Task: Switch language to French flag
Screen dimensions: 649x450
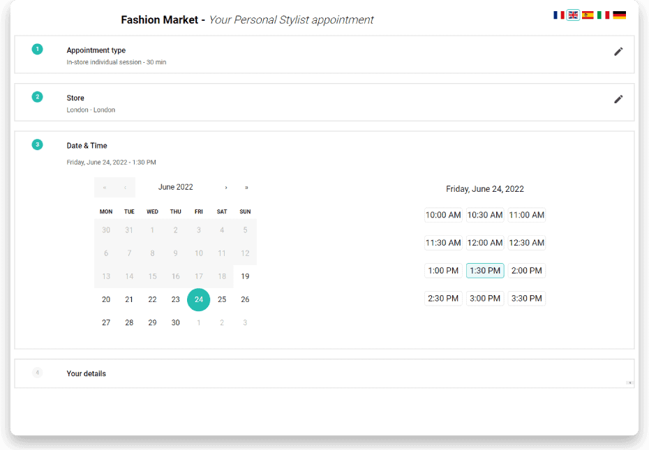Action: pyautogui.click(x=559, y=15)
